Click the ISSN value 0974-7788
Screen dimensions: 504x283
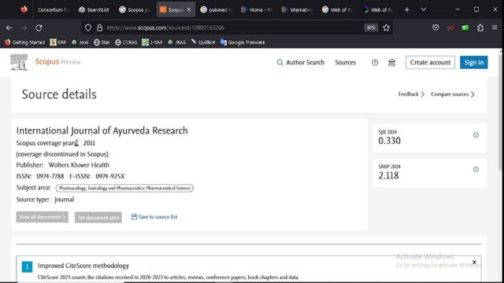click(x=50, y=176)
